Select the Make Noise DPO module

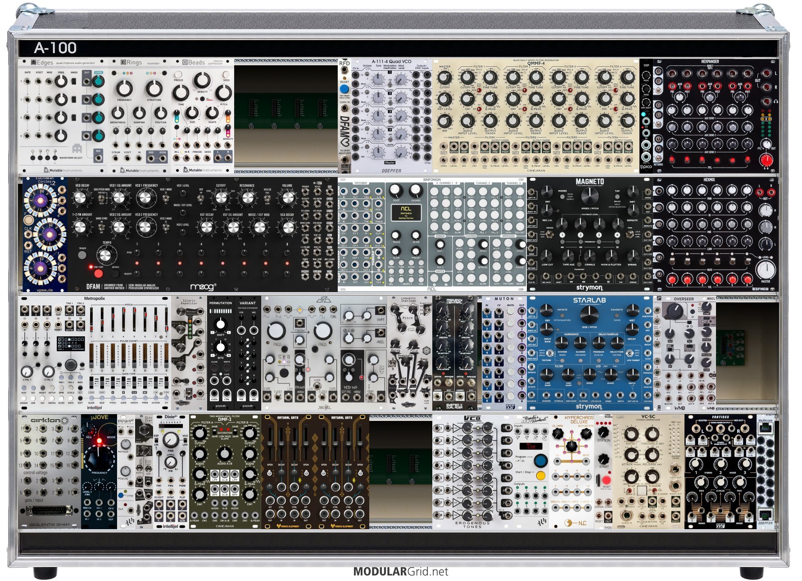324,353
